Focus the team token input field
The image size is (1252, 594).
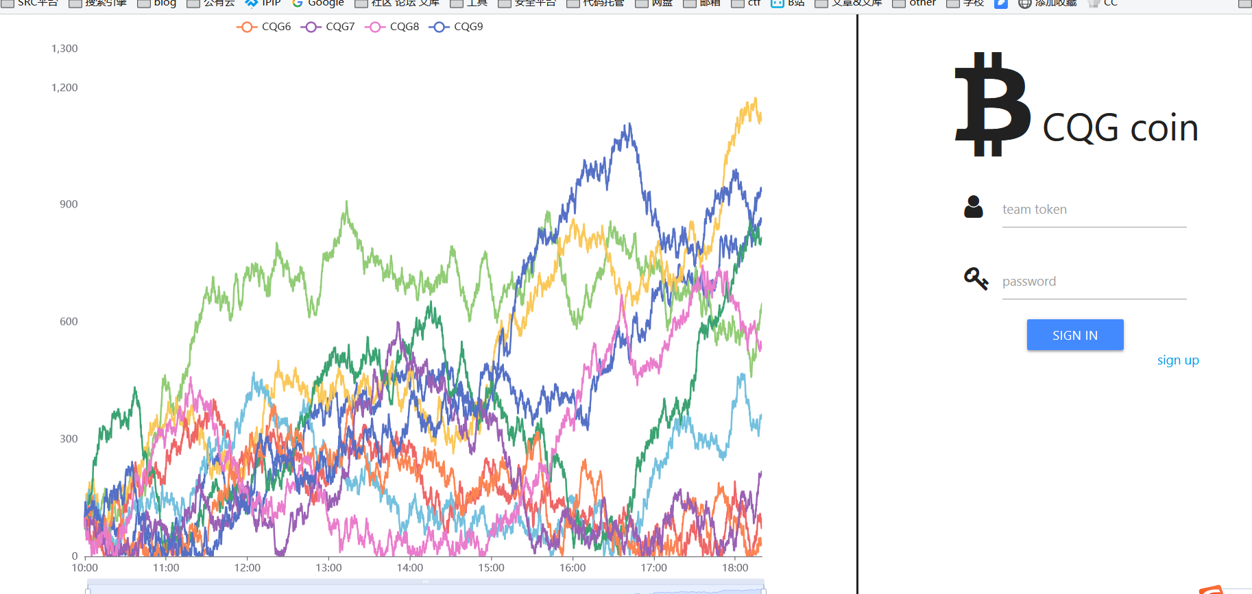click(1094, 210)
